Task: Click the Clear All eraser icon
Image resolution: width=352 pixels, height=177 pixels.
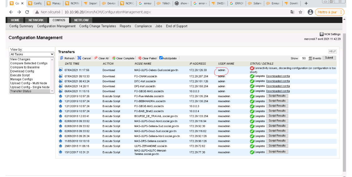Action: pos(96,58)
